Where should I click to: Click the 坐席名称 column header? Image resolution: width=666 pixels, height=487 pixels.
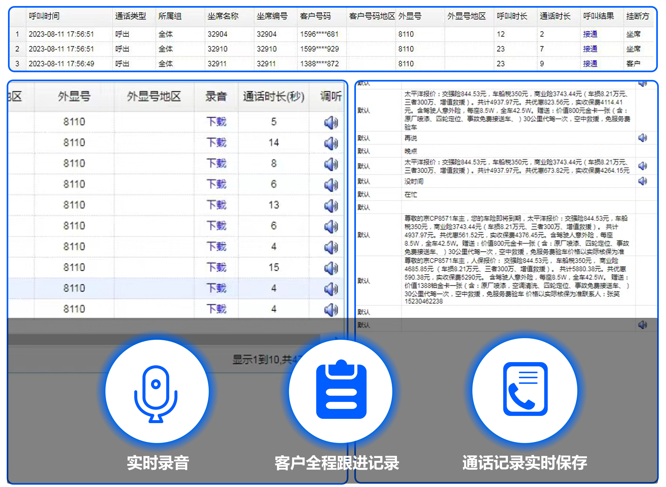(x=223, y=16)
